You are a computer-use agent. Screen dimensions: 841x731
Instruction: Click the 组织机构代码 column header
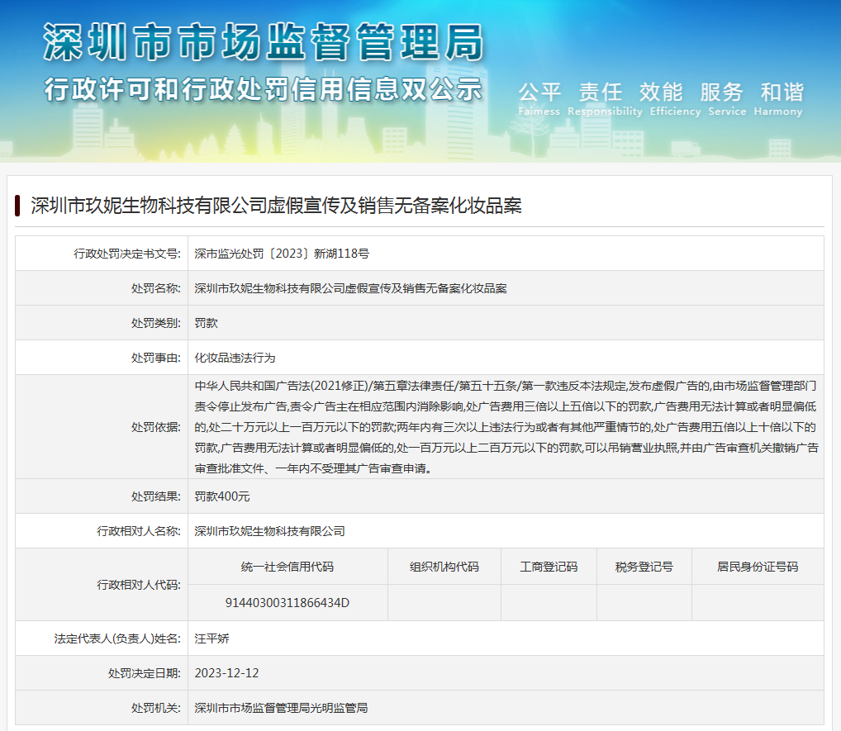tap(444, 567)
